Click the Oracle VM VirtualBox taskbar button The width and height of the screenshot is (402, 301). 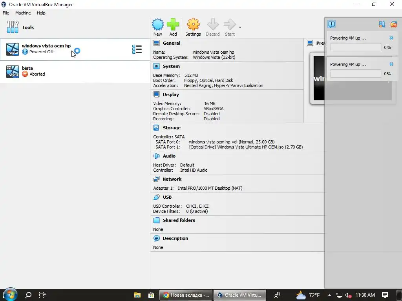(x=240, y=295)
